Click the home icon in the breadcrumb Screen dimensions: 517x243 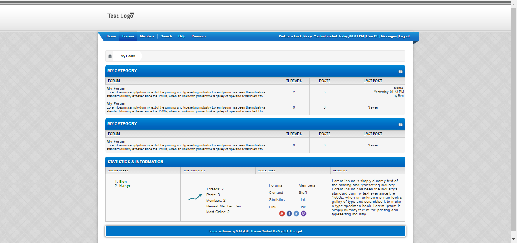(x=110, y=56)
